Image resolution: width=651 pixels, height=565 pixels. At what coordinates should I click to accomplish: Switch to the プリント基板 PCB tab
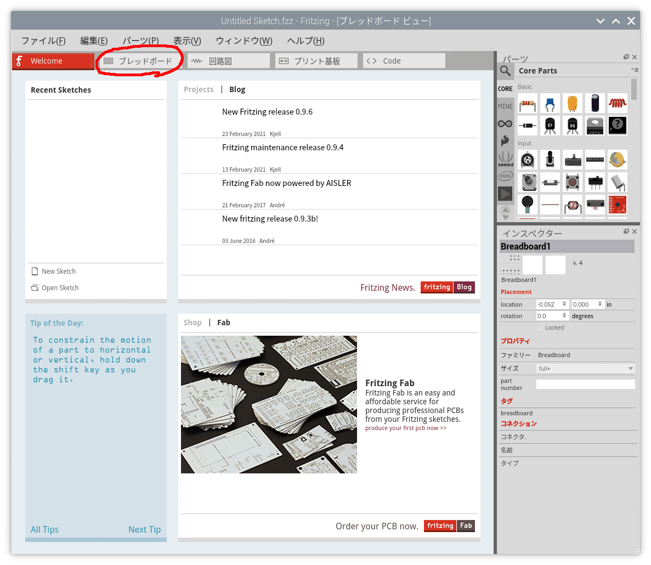pyautogui.click(x=316, y=61)
